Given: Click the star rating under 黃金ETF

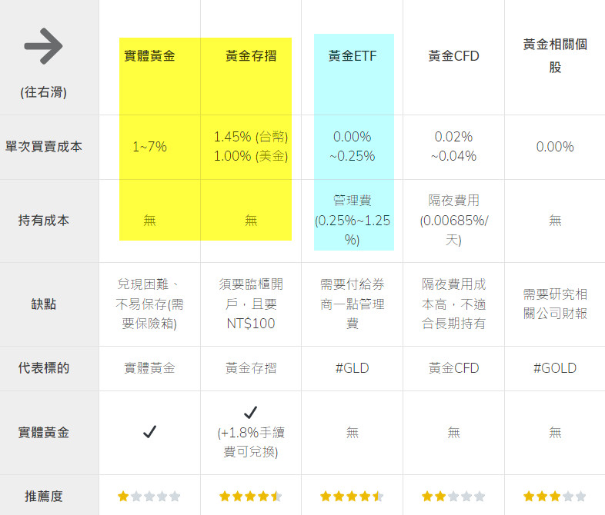Looking at the screenshot, I should click(x=352, y=497).
